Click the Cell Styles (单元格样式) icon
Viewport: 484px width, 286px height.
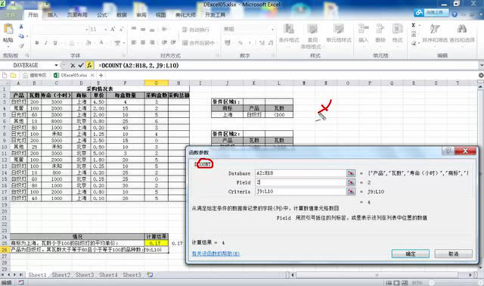tap(339, 30)
